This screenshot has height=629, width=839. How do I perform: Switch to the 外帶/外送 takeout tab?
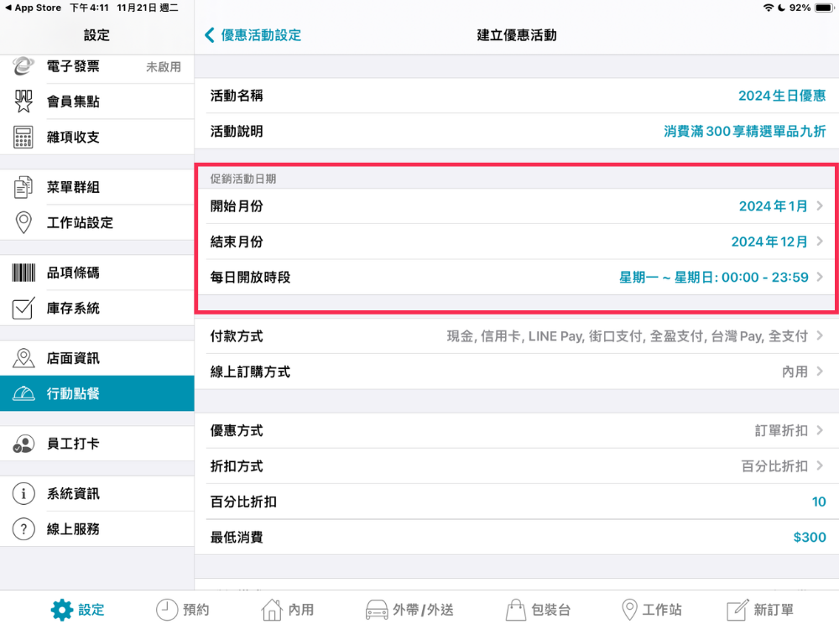409,610
